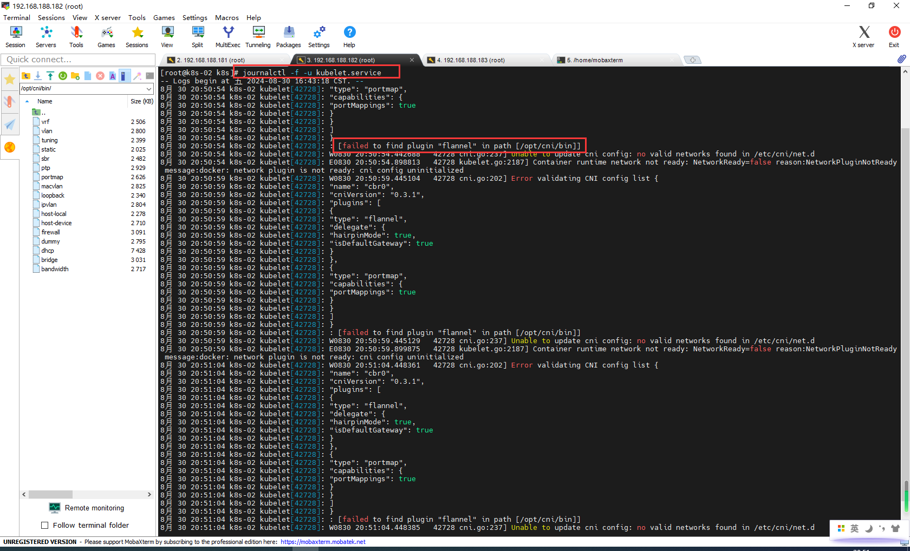Viewport: 910px width, 551px height.
Task: Select the flannel-missing 'bridge' file
Action: coord(49,260)
